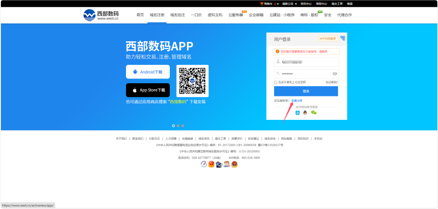Click the APP扫码登录 label

coord(328,38)
